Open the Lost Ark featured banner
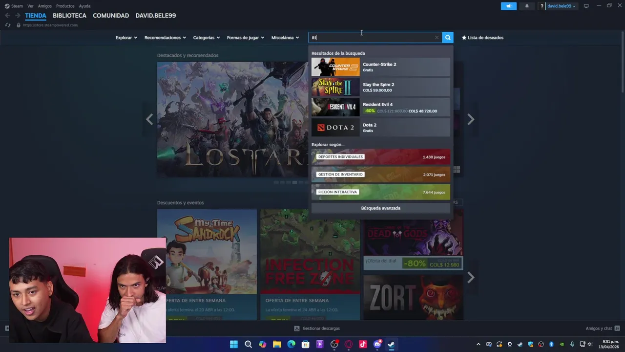The width and height of the screenshot is (625, 352). (232, 119)
